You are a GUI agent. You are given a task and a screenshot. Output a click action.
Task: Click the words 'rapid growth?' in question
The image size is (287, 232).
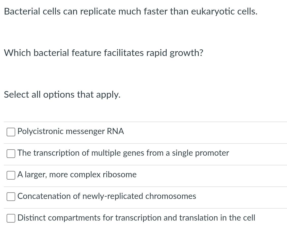click(175, 53)
